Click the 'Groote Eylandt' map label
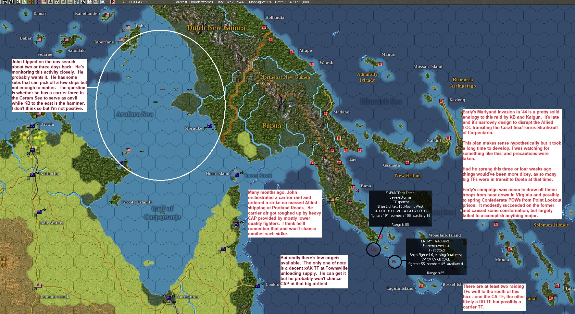Image resolution: width=575 pixels, height=314 pixels. click(x=137, y=202)
